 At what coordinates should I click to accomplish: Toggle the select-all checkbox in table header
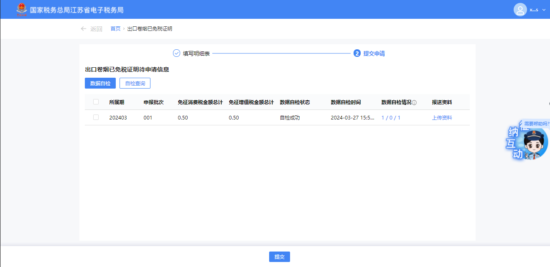pyautogui.click(x=96, y=102)
